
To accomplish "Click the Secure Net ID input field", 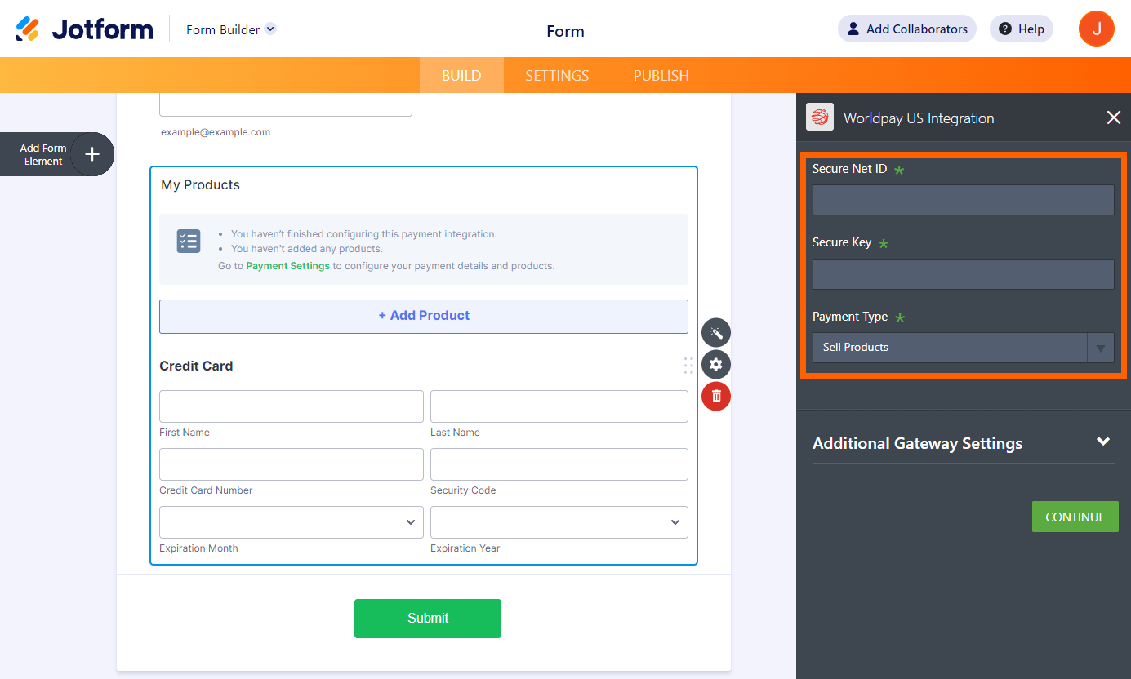I will pos(964,200).
